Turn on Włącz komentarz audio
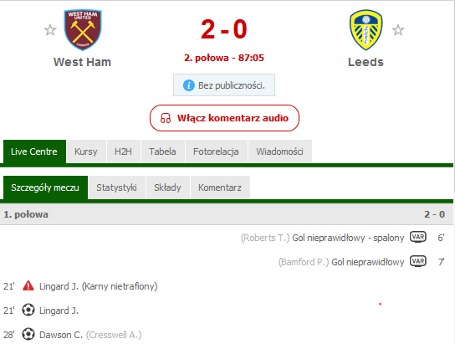Image resolution: width=455 pixels, height=344 pixels. tap(224, 118)
